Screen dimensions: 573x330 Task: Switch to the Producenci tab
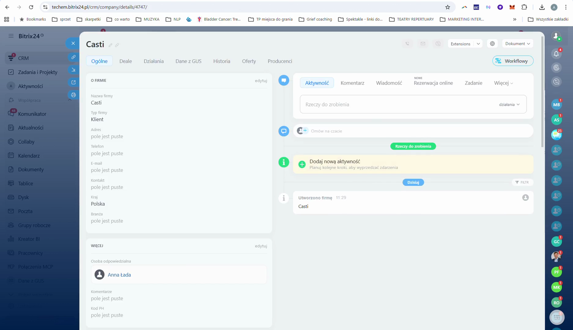[280, 61]
